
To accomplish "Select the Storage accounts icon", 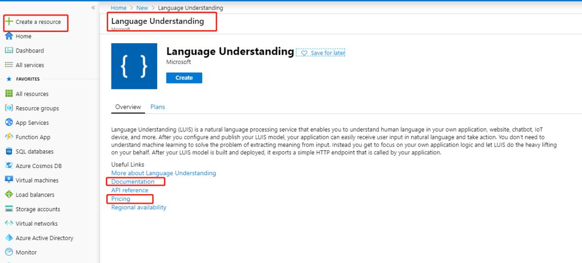I will (x=9, y=209).
